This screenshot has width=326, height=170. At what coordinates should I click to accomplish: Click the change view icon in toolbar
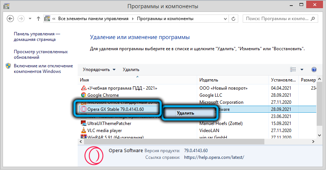pyautogui.click(x=293, y=70)
